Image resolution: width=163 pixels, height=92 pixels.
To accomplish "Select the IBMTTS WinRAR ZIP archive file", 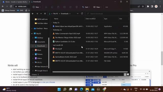I will pos(90,53).
